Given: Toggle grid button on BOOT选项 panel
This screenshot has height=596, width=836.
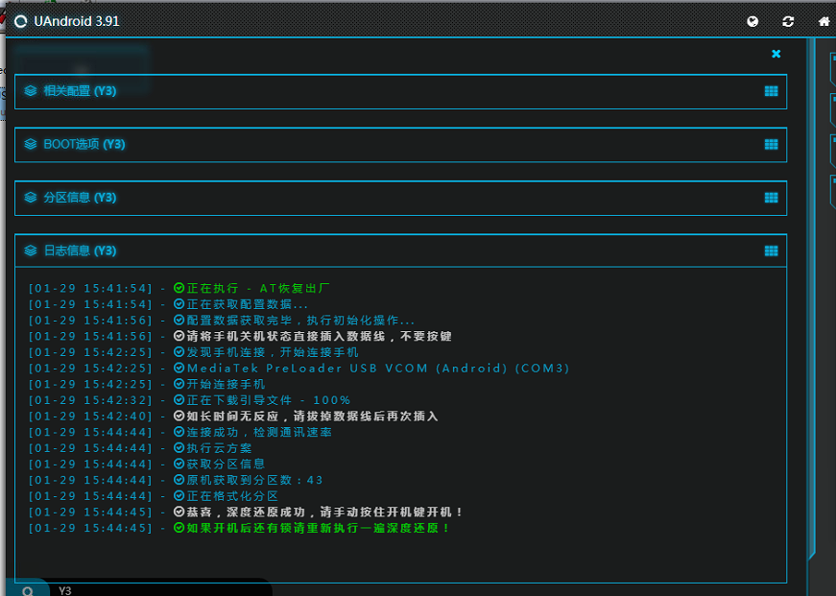Looking at the screenshot, I should 771,145.
